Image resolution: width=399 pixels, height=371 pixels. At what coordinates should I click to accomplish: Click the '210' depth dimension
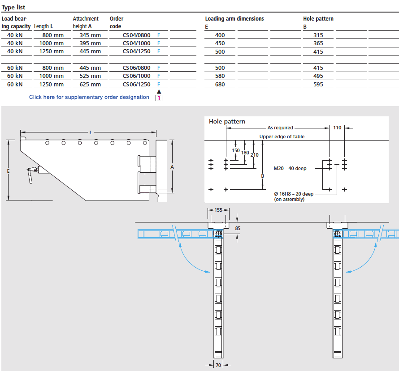click(x=255, y=155)
